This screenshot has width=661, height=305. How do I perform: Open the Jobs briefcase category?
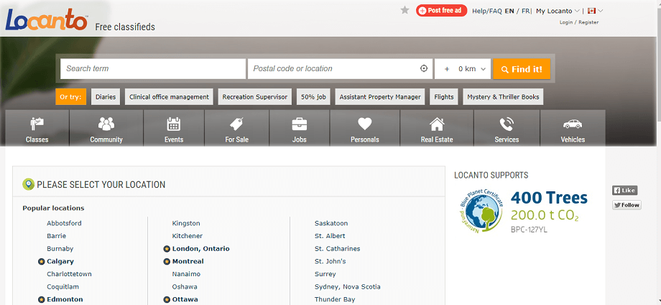point(300,129)
